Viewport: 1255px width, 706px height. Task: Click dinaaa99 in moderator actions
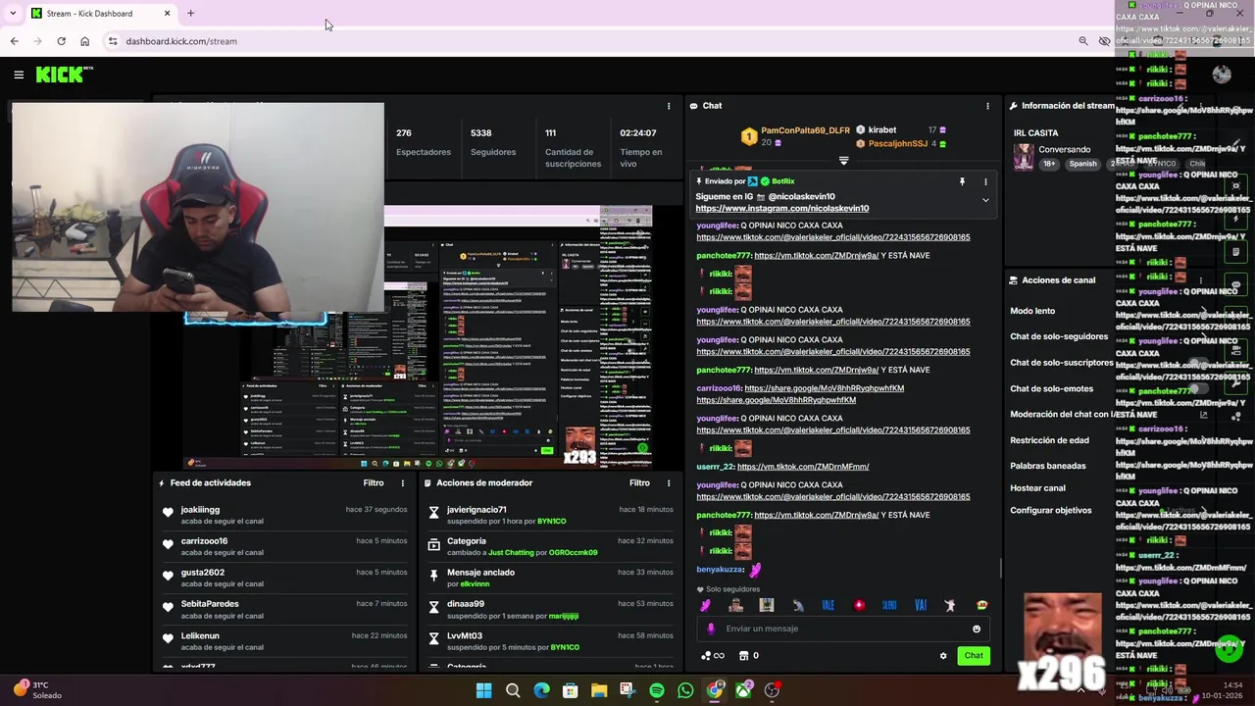pyautogui.click(x=465, y=604)
